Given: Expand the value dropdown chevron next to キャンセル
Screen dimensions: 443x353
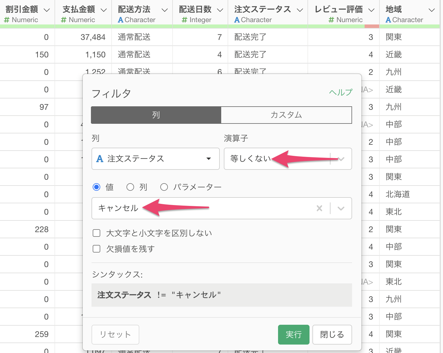Looking at the screenshot, I should [x=341, y=208].
